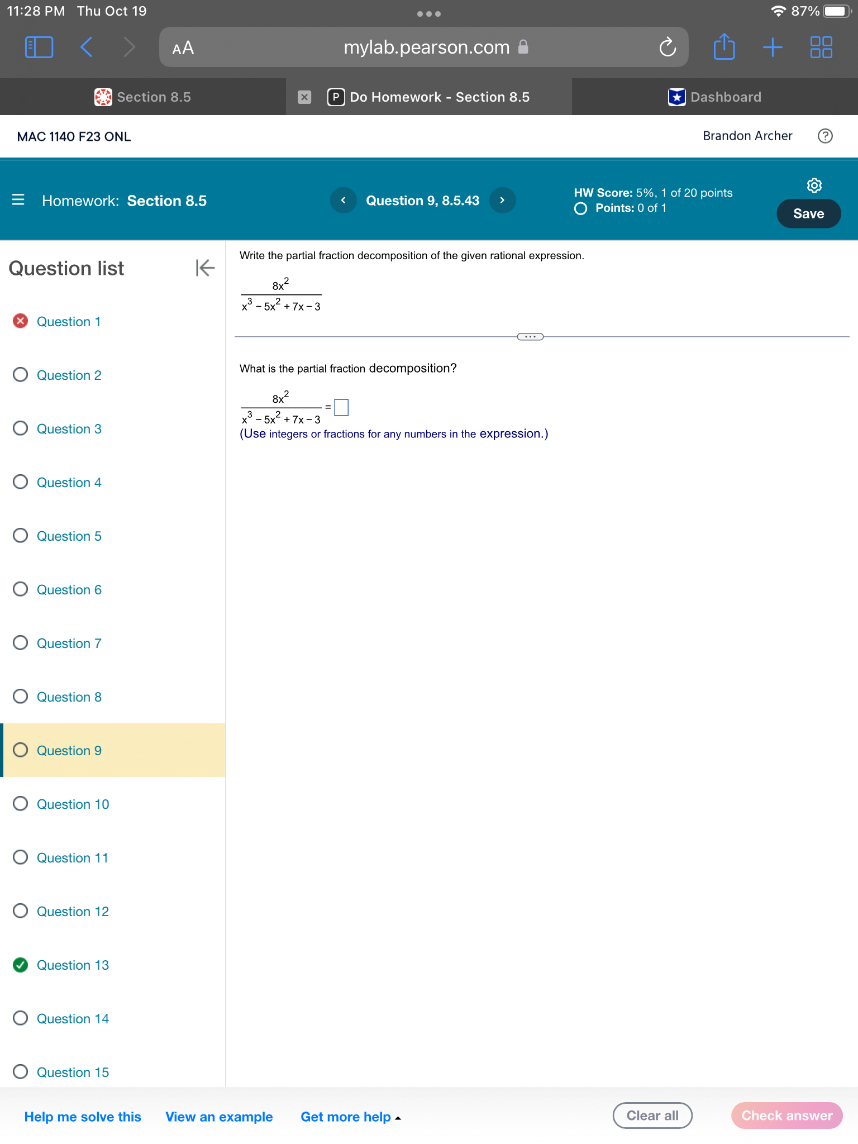
Task: Click View an example
Action: pos(219,1117)
